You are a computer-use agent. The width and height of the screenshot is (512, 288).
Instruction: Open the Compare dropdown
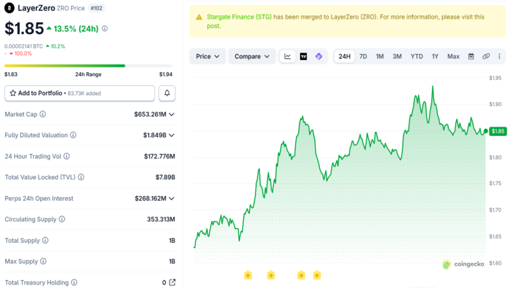252,57
